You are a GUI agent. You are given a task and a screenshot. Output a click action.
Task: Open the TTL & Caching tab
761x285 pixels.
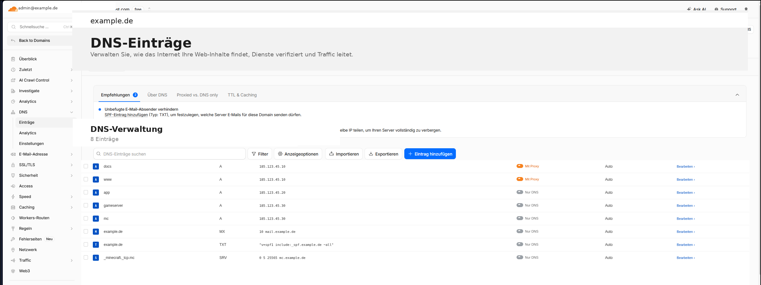[x=242, y=95]
